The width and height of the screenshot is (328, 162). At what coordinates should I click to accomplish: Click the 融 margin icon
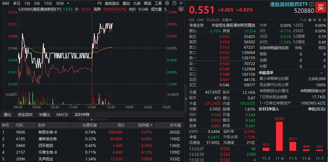(310, 20)
